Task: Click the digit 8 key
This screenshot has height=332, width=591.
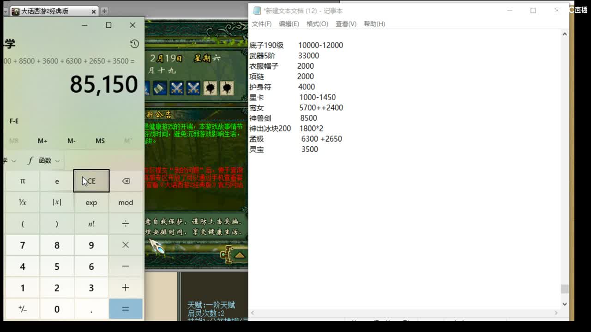Action: 57,245
